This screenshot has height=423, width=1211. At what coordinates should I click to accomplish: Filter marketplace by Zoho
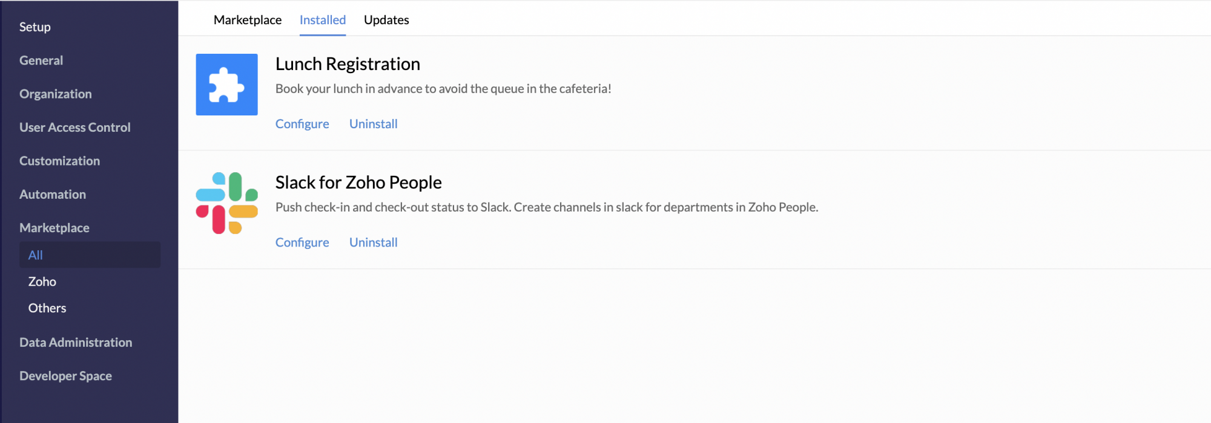42,282
